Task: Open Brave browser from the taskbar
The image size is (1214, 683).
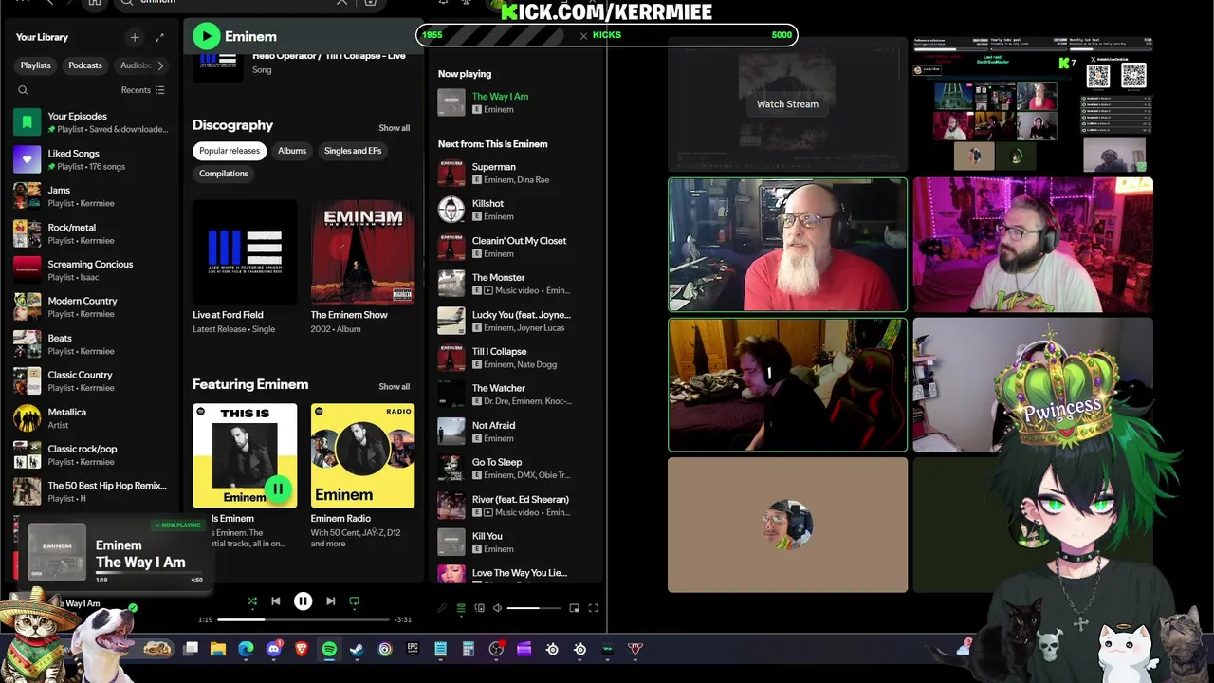Action: point(302,649)
